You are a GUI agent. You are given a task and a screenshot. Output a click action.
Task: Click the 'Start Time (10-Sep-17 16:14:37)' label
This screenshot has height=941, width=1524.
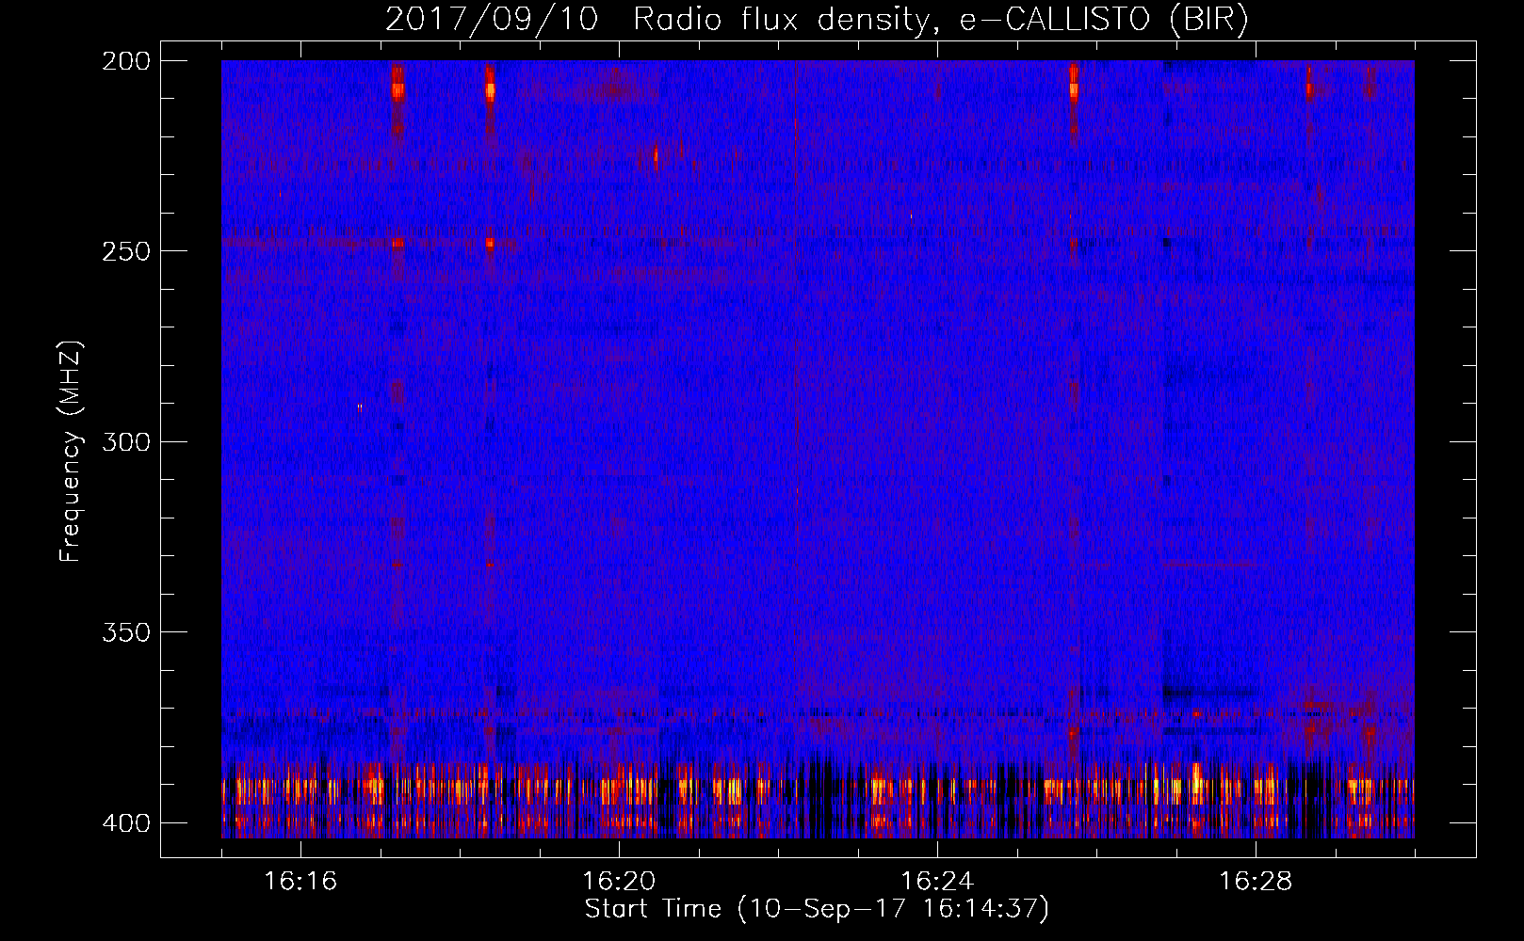coord(817,909)
